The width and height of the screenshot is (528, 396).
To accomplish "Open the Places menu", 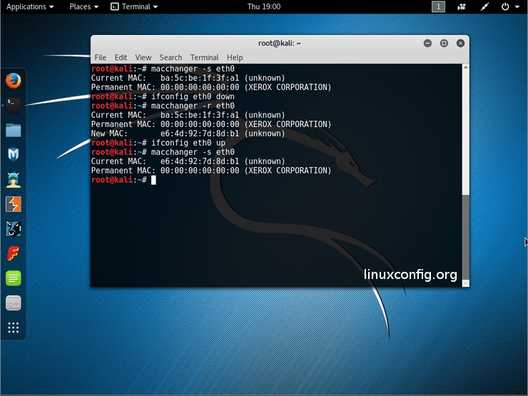I will pyautogui.click(x=84, y=6).
